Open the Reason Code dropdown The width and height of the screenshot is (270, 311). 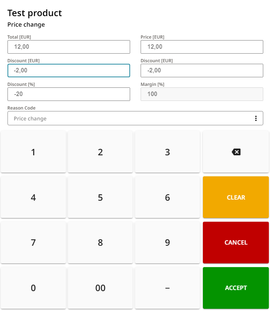click(135, 118)
